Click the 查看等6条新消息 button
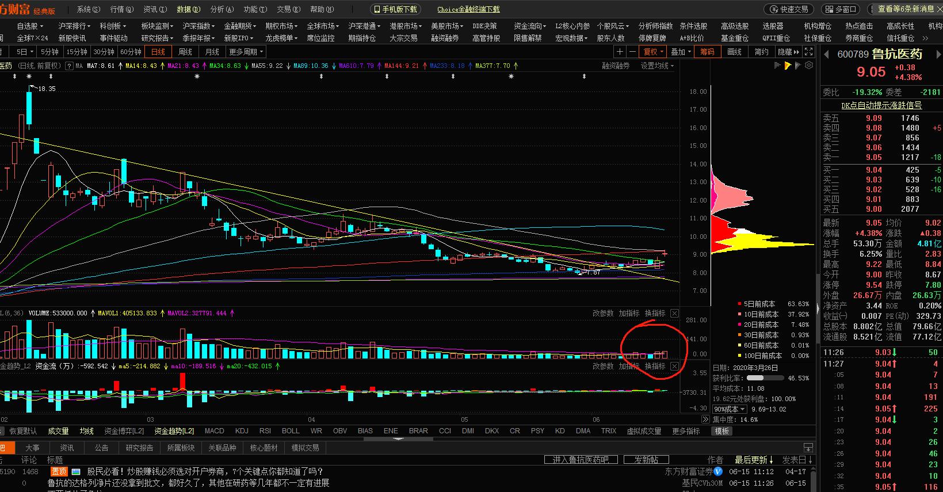This screenshot has height=492, width=943. 906,9
